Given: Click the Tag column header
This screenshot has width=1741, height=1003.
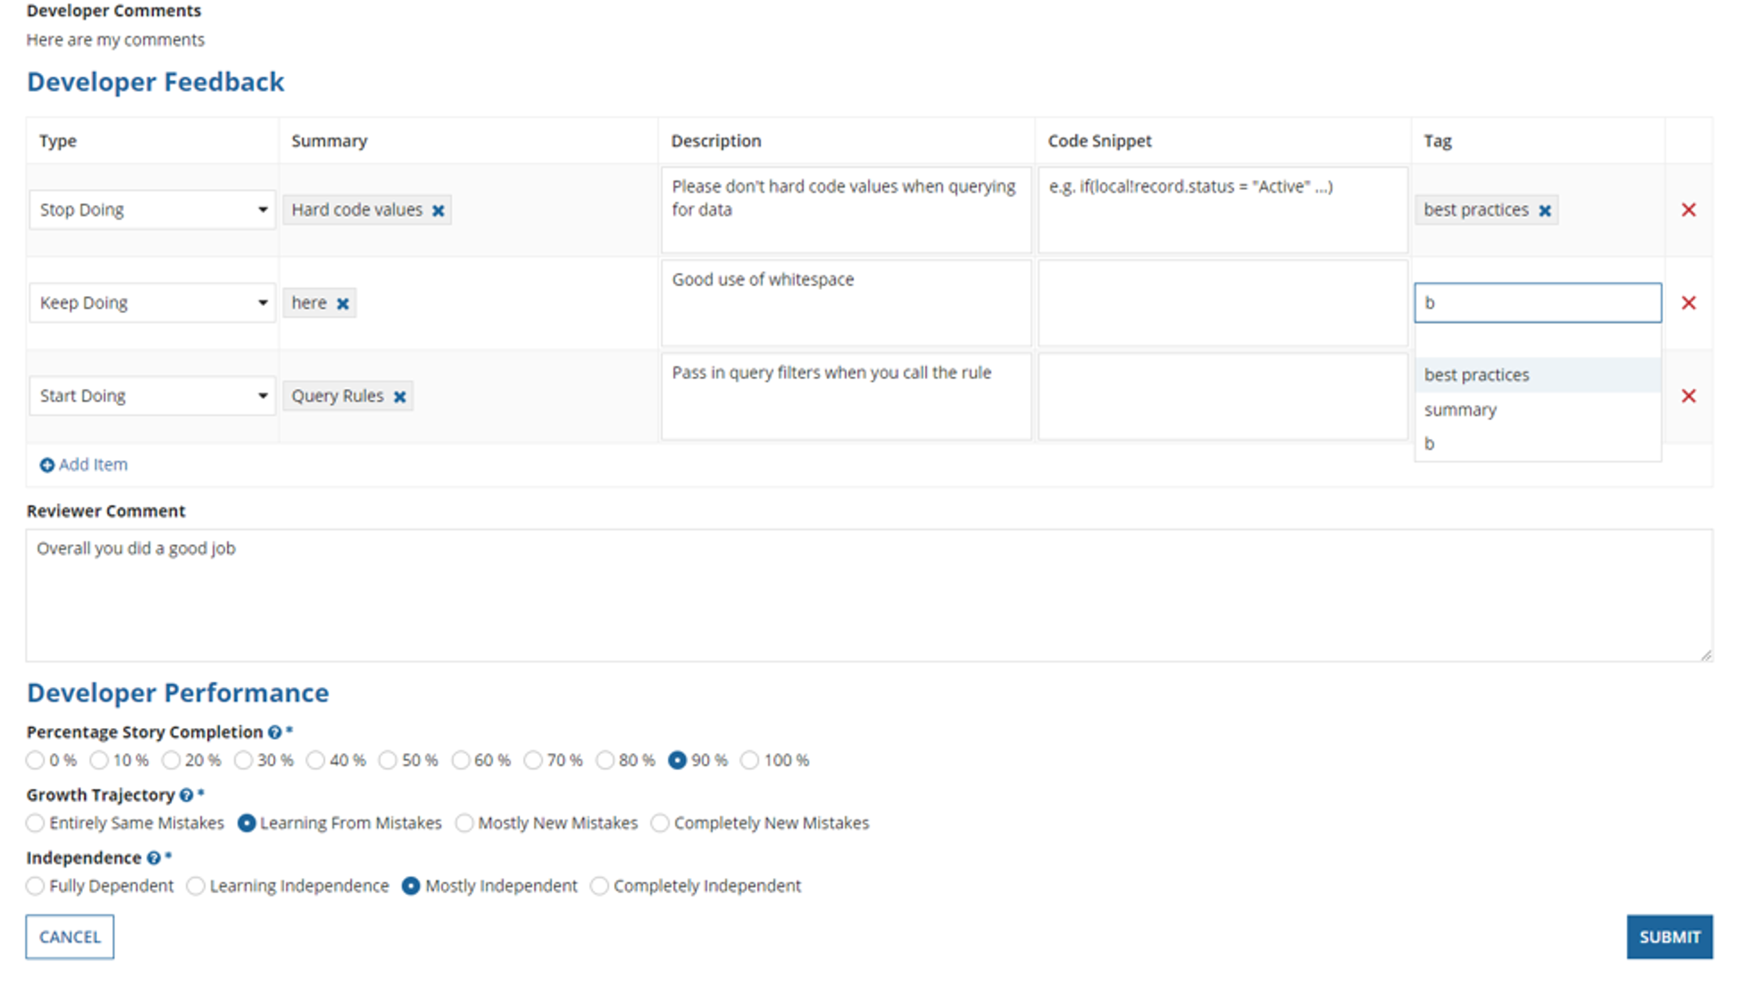Looking at the screenshot, I should coord(1437,141).
